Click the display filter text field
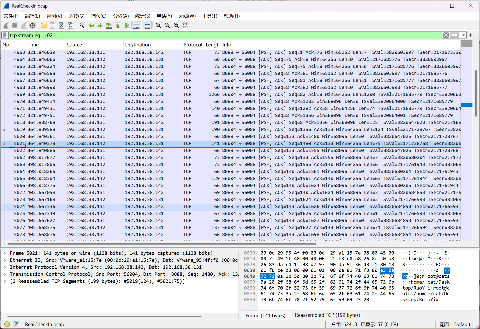Screen dimensions: 480x329 tap(225, 35)
